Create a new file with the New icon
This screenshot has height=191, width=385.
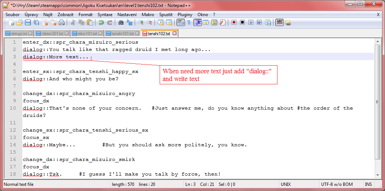pyautogui.click(x=11, y=23)
